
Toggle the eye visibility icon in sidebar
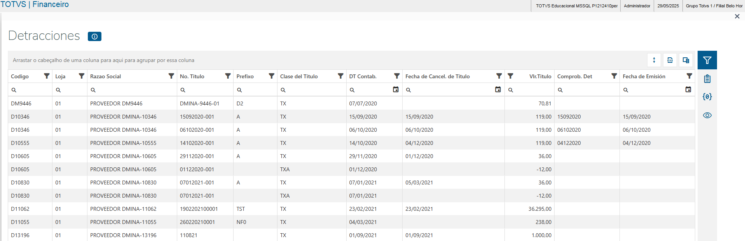point(707,115)
